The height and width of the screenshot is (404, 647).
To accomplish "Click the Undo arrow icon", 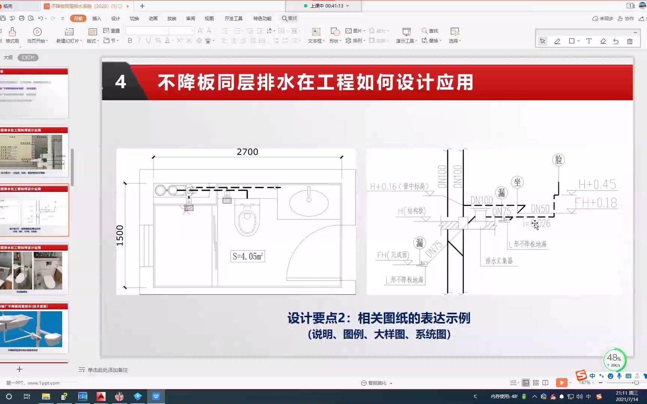I will 40,18.
